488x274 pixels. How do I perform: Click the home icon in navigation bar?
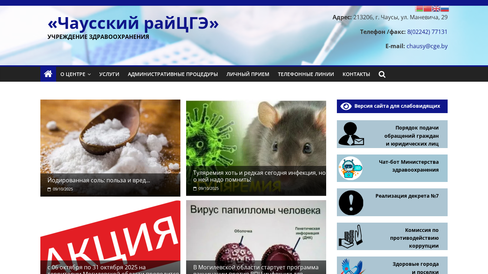tap(48, 74)
